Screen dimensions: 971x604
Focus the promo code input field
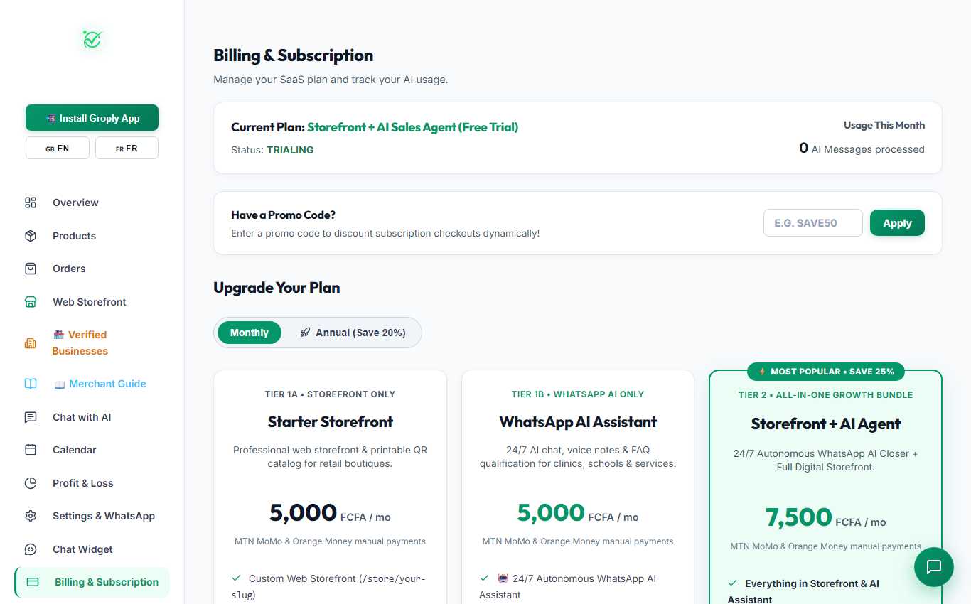coord(813,223)
